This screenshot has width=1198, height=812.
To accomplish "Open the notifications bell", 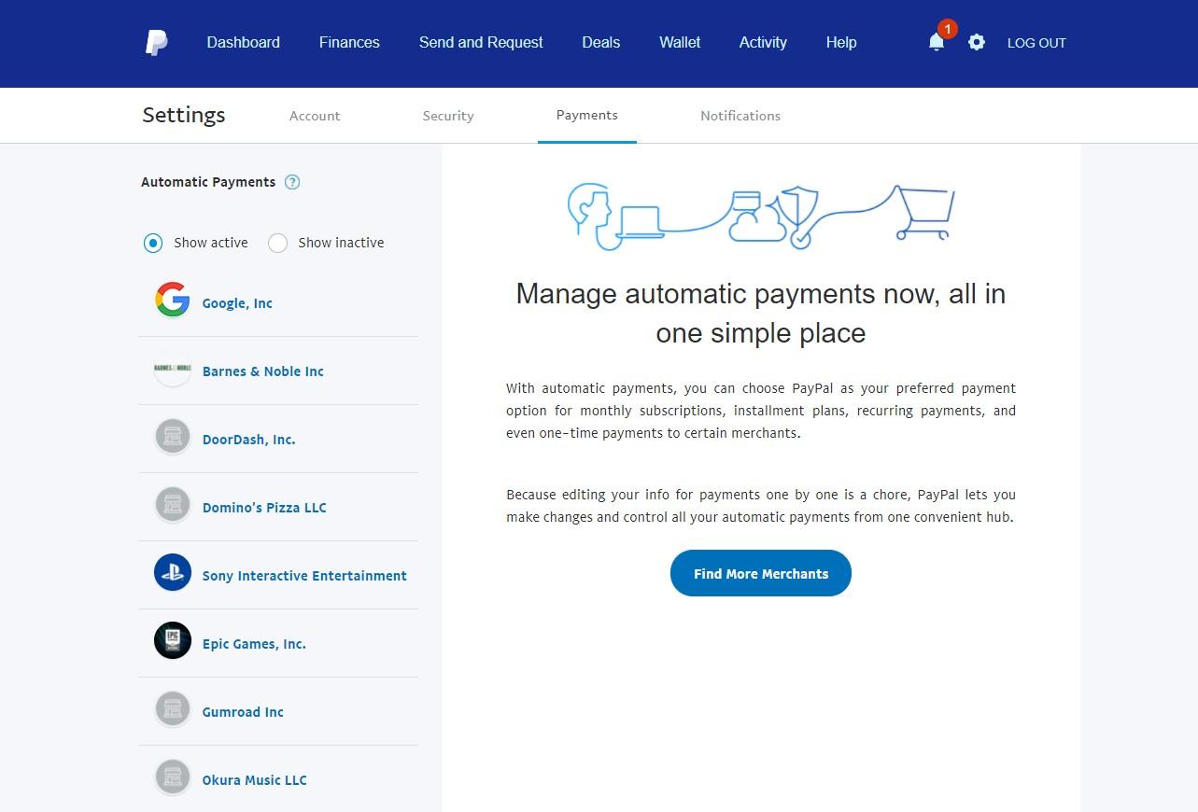I will [937, 42].
